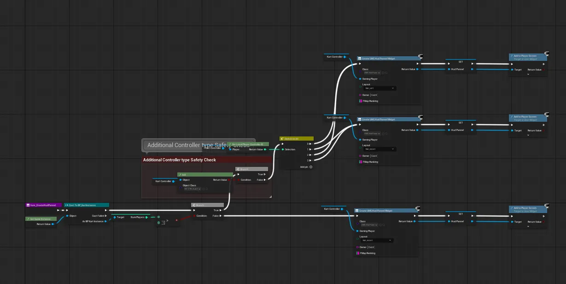Click Owner value field on top Create Widget node

pyautogui.click(x=373, y=95)
